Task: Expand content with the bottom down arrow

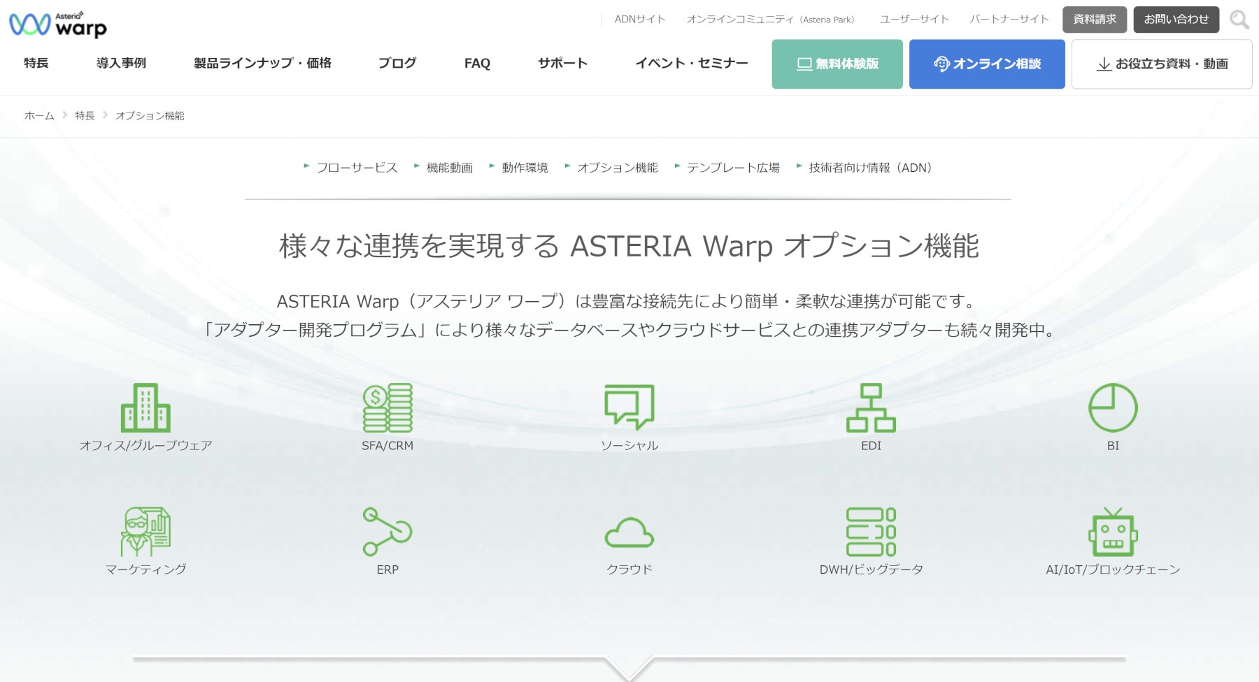Action: [629, 667]
